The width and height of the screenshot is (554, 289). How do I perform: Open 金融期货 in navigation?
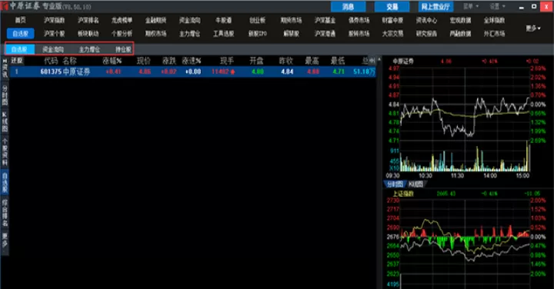155,20
